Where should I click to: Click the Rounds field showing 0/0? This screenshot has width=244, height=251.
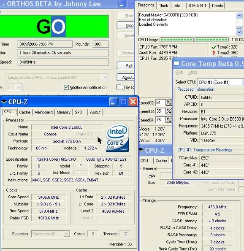tap(101, 44)
